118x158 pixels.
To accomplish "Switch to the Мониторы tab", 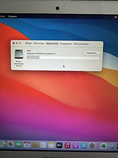I will pos(39,43).
